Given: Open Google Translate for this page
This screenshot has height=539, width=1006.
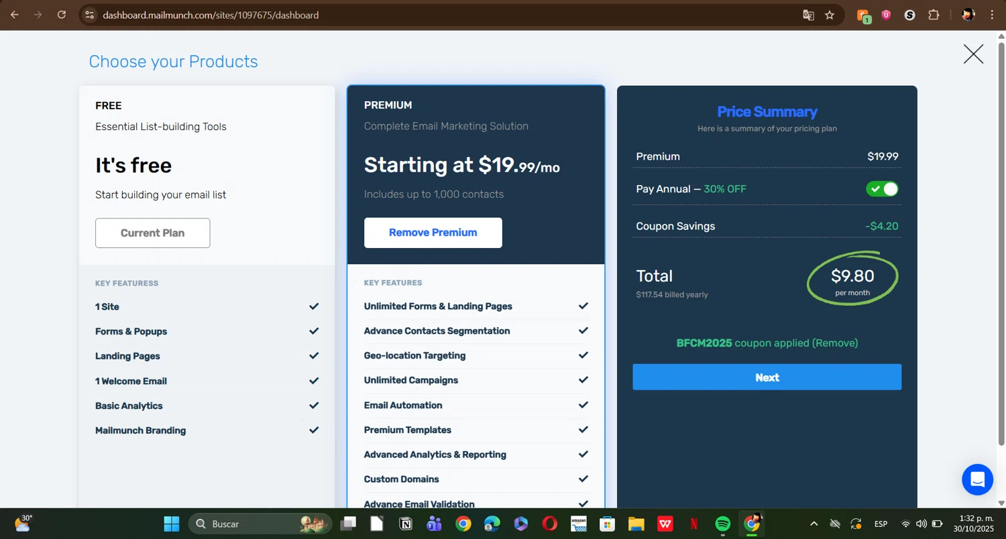Looking at the screenshot, I should 808,15.
